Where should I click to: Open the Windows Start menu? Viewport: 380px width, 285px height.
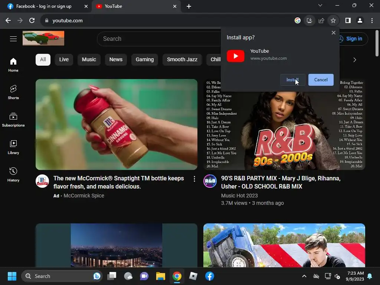pyautogui.click(x=12, y=276)
